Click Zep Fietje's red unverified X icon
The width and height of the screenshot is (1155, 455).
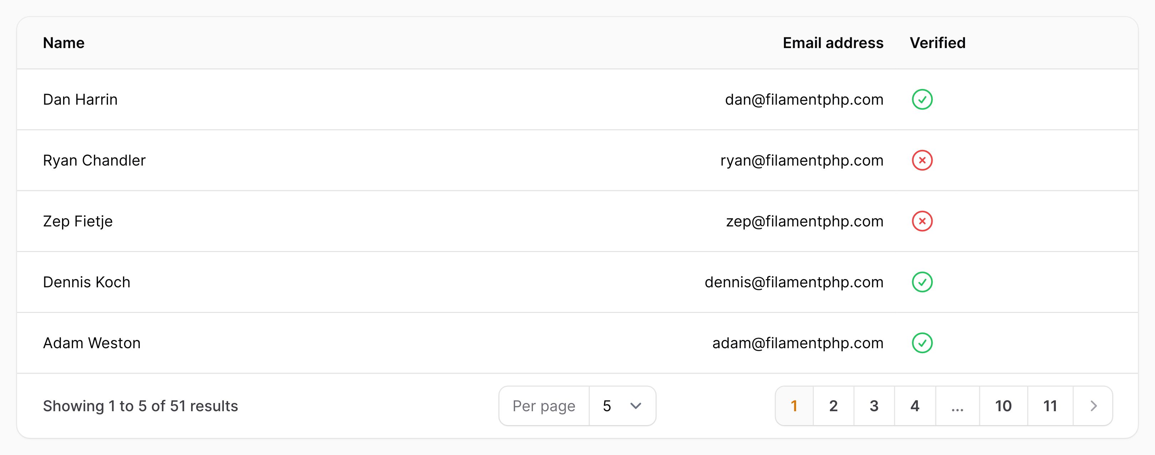point(922,221)
